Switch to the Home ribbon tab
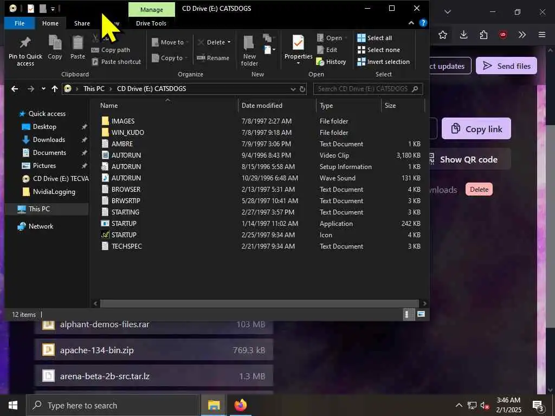Screen dimensions: 555x416 pos(50,23)
